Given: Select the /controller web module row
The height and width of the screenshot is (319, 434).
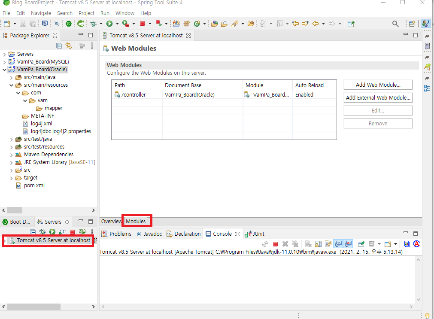Looking at the screenshot, I should pos(224,95).
